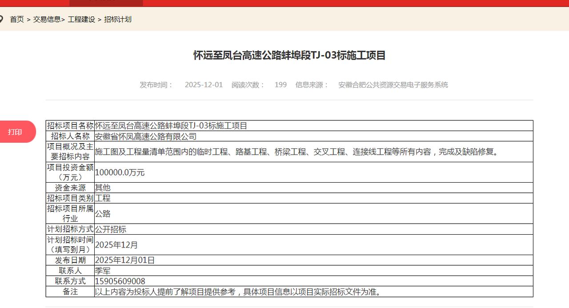Viewport: 569px width, 308px height.
Task: Click the 信息来源： label
Action: click(312, 85)
